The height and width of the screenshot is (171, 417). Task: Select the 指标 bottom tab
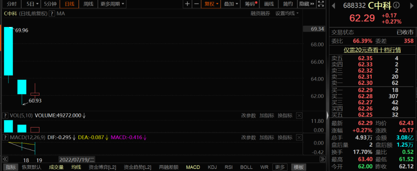point(11,167)
